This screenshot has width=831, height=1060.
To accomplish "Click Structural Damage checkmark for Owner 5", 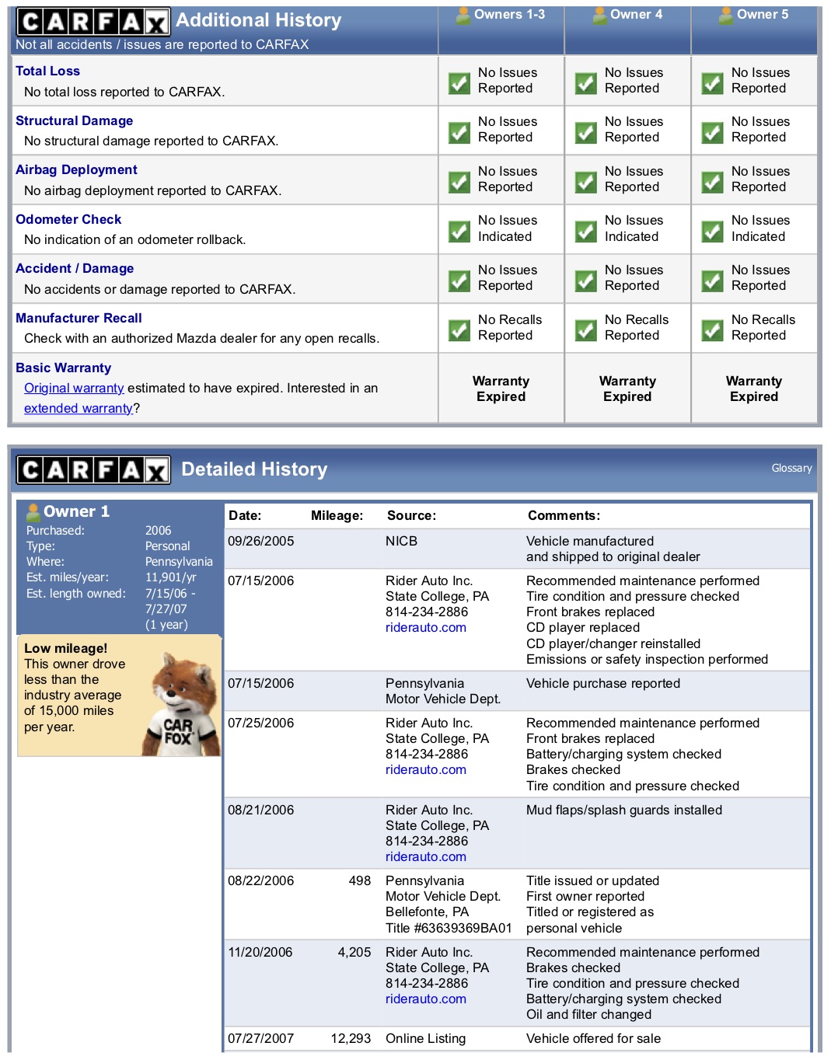I will 713,132.
